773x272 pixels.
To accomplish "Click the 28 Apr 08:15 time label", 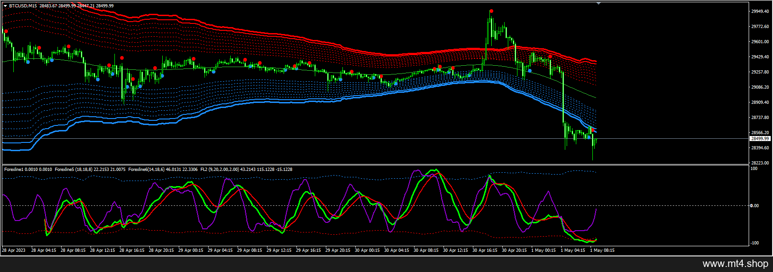I will point(73,250).
